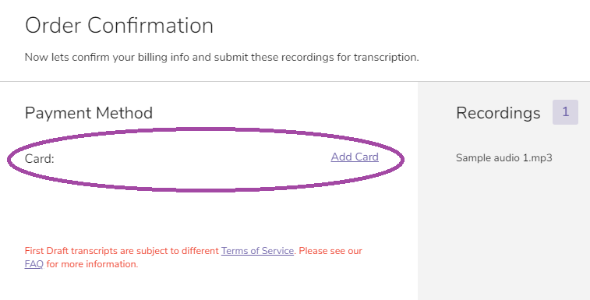Select the Sample audio 1.mp3 recording

[x=503, y=157]
